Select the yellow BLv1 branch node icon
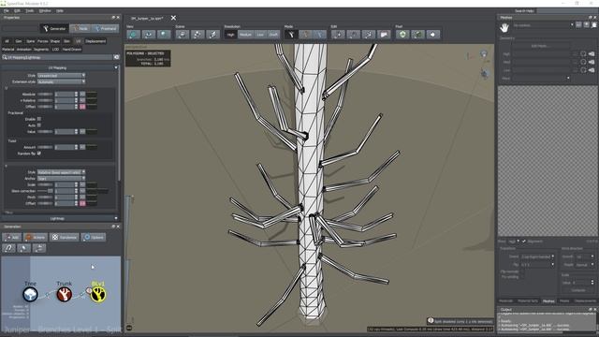 (98, 294)
